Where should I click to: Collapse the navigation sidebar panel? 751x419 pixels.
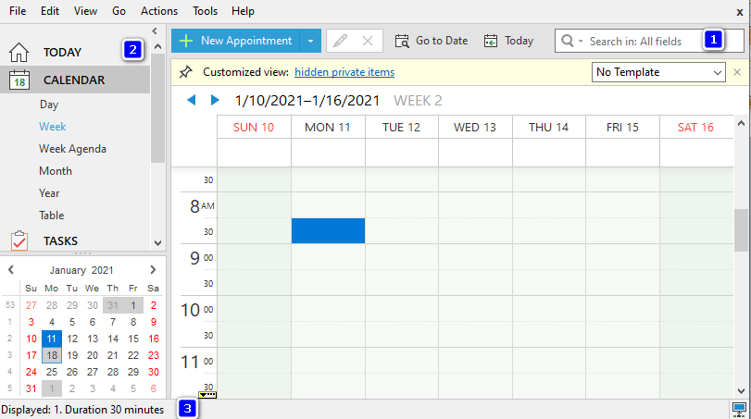pos(154,31)
